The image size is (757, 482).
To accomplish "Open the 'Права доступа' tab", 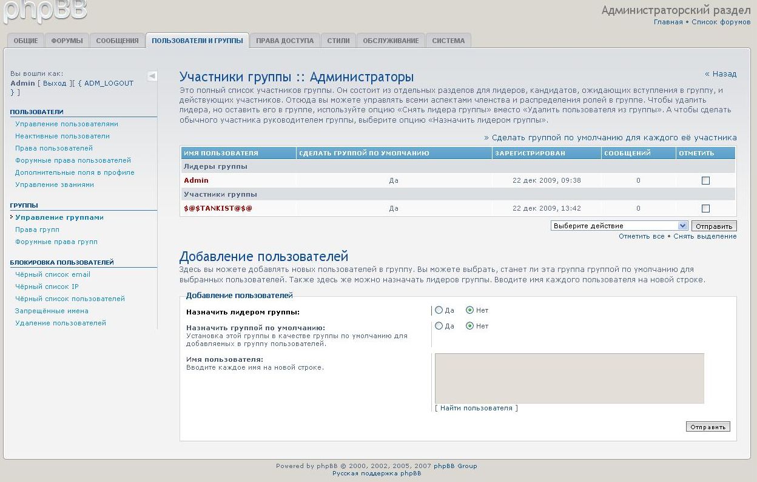I will 284,41.
